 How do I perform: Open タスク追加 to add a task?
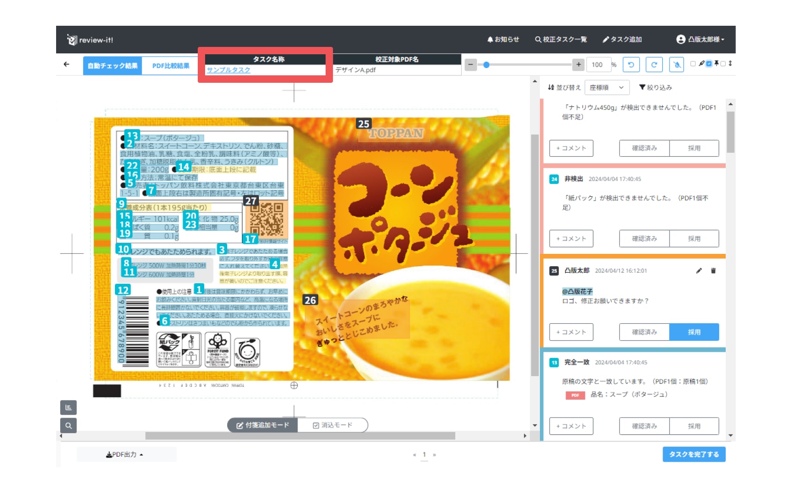pyautogui.click(x=622, y=40)
